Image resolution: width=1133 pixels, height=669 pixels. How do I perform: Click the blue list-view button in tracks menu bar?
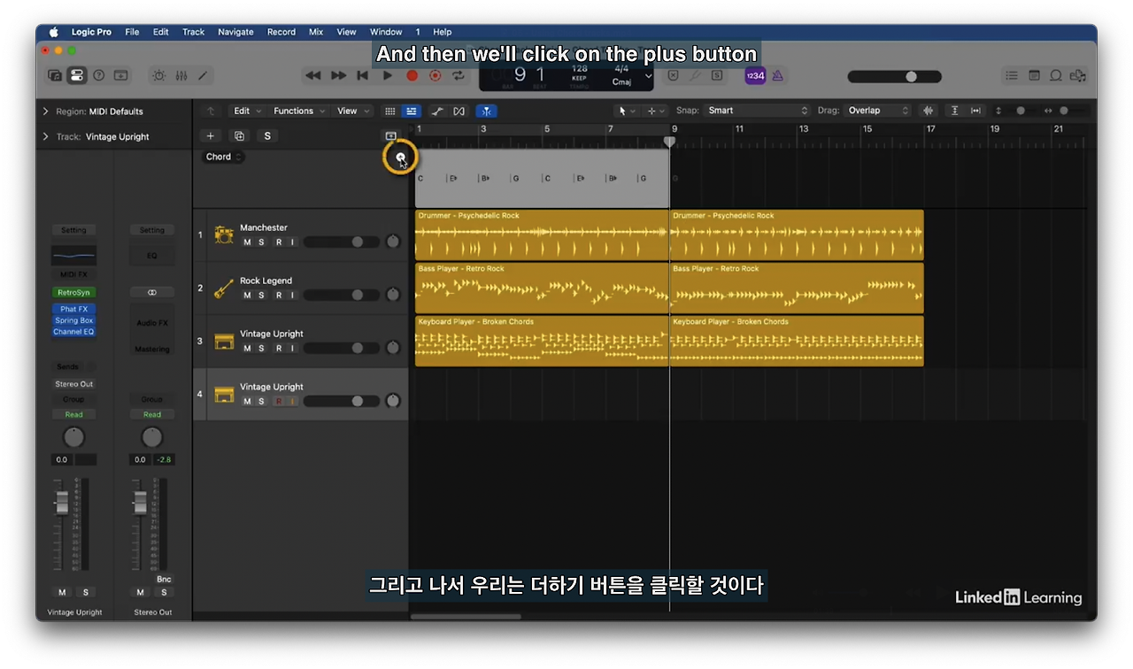pyautogui.click(x=412, y=111)
